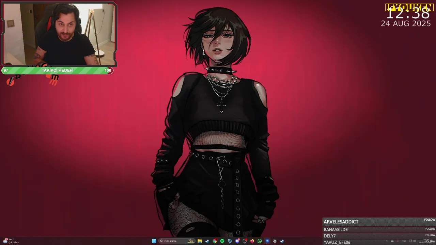Screen dimensions: 436x245
Task: Open WhatsApp from the taskbar
Action: (x=260, y=241)
